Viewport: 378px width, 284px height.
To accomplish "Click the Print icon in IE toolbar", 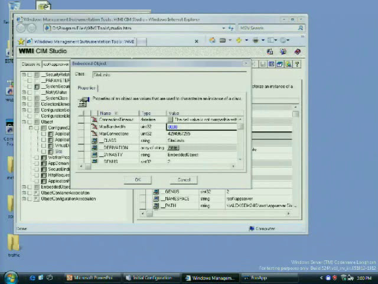I will point(256,41).
